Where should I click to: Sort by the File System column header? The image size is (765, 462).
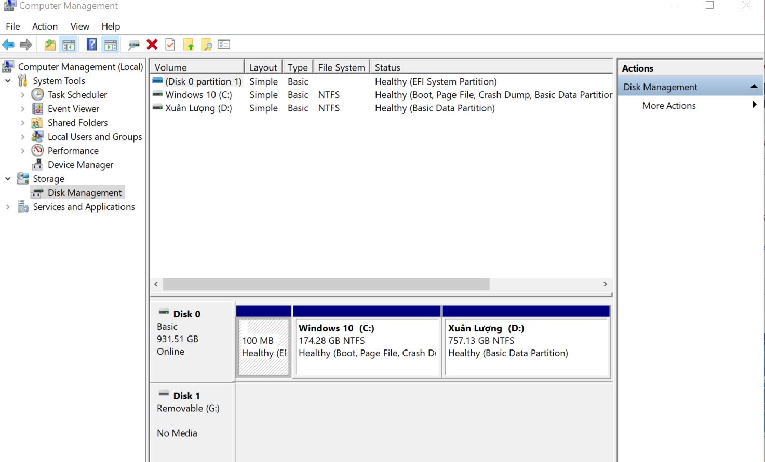pos(341,67)
